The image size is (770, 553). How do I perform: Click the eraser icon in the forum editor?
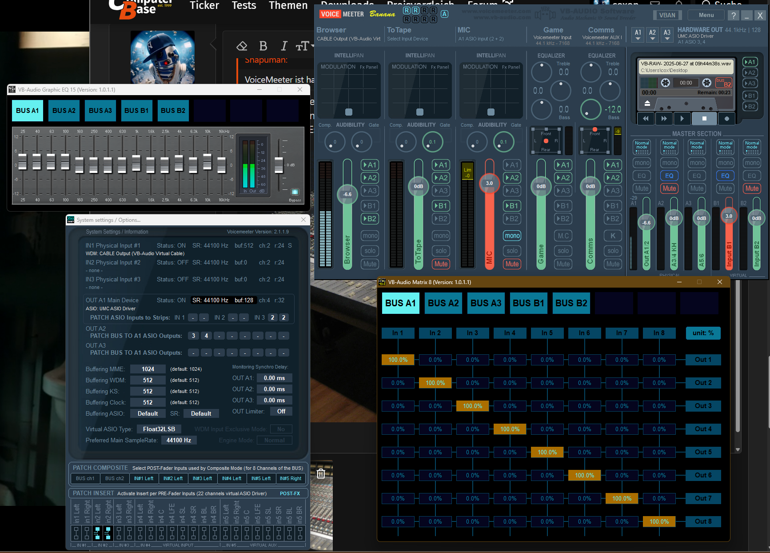242,46
